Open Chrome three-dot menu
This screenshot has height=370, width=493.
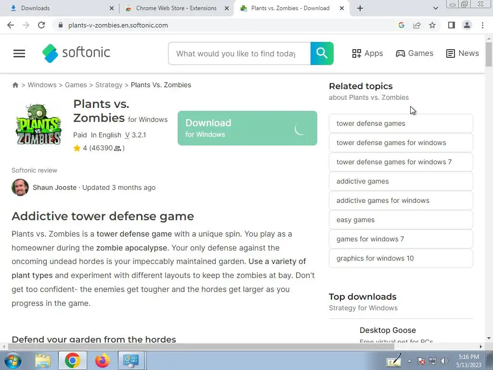pyautogui.click(x=482, y=25)
